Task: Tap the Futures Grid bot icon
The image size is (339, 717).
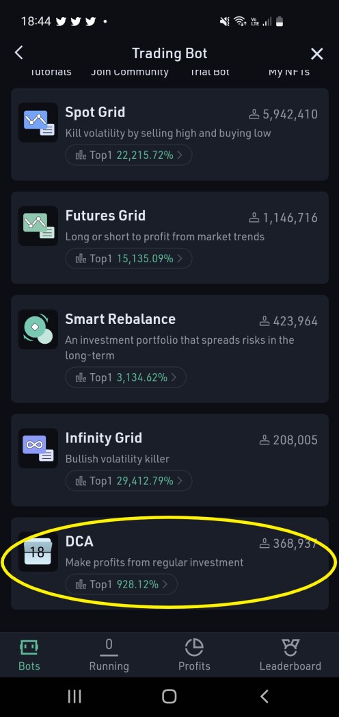Action: (x=38, y=226)
